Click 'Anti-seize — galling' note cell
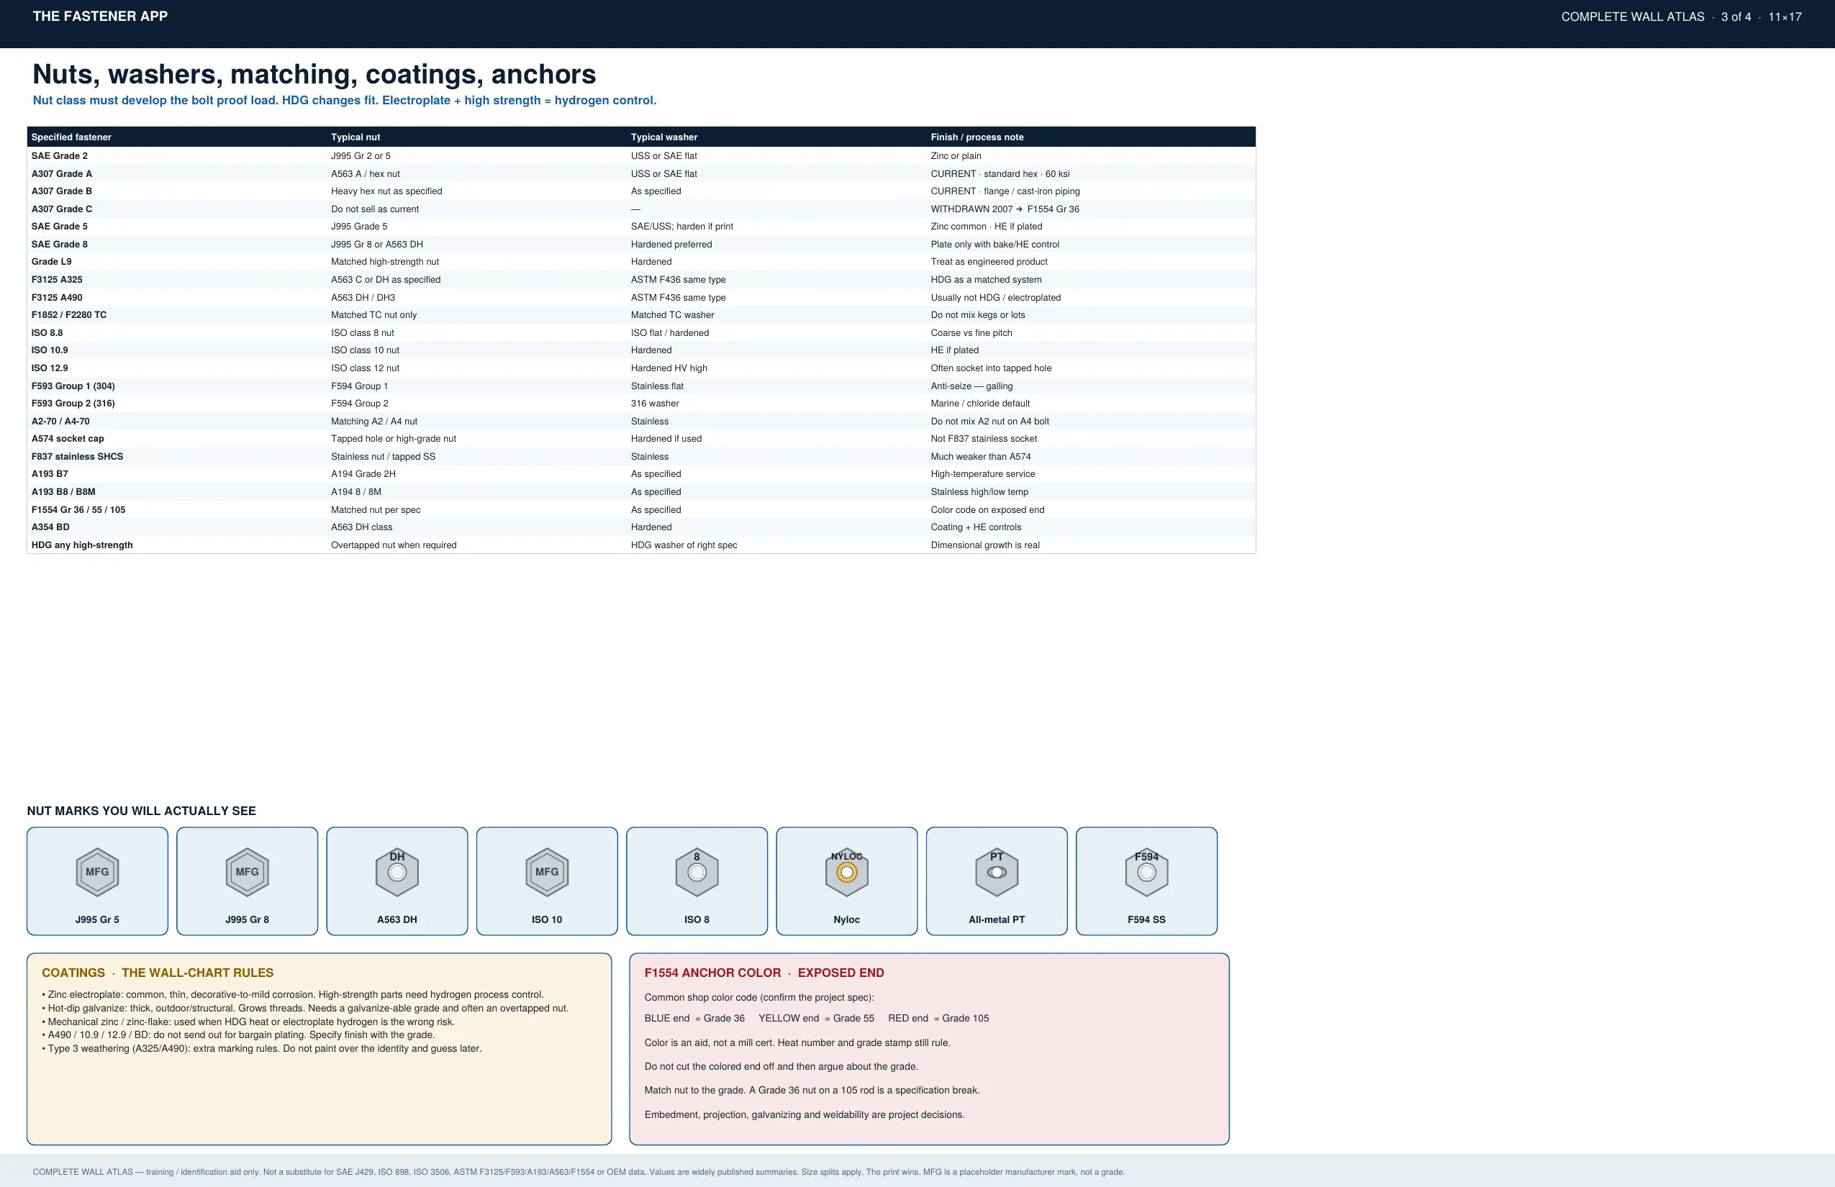 [x=971, y=386]
